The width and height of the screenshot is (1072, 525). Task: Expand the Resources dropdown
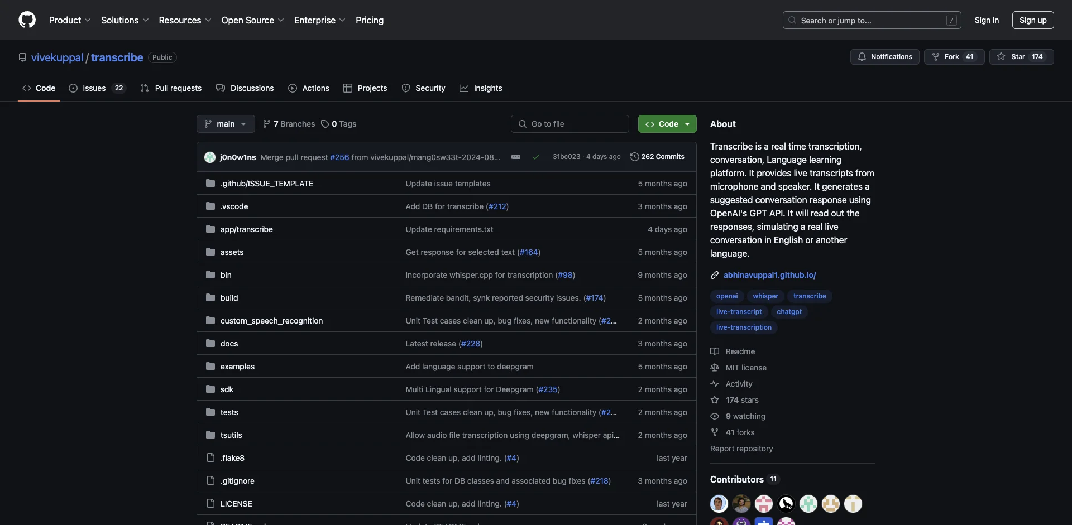tap(185, 20)
